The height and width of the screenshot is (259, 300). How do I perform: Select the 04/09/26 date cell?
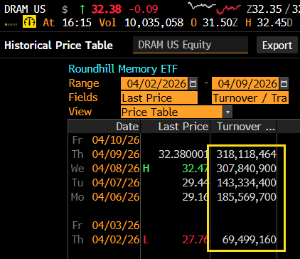pyautogui.click(x=116, y=154)
